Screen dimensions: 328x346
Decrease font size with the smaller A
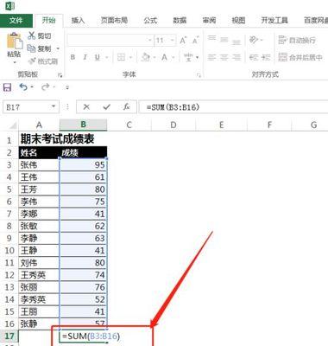click(195, 41)
